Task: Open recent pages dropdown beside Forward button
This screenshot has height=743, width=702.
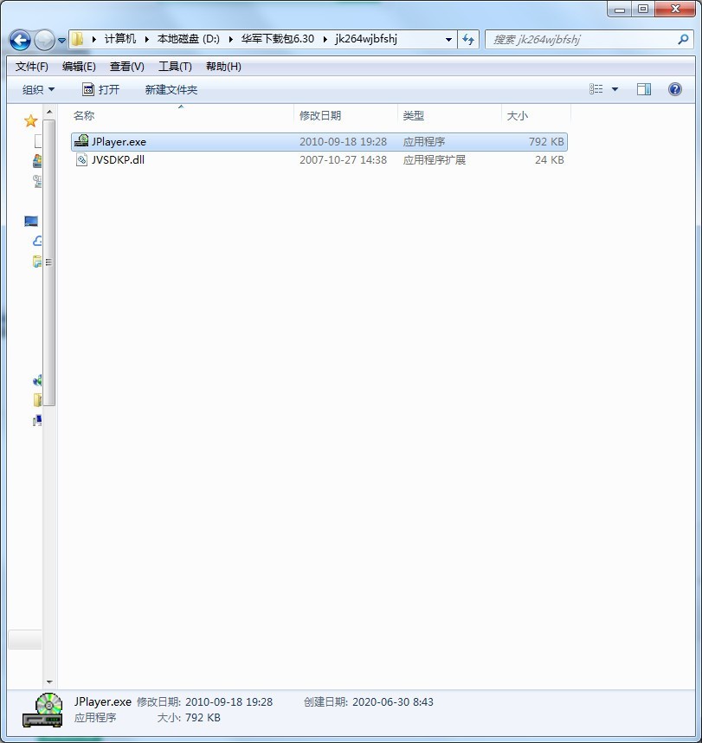Action: point(61,41)
